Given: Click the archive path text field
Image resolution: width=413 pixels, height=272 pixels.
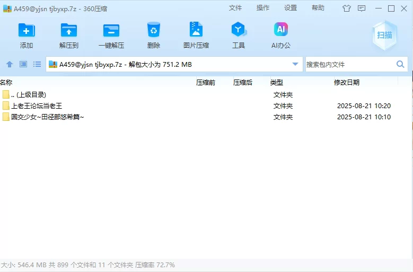Looking at the screenshot, I should click(174, 64).
